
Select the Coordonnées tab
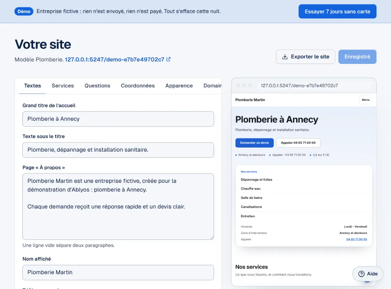[x=138, y=86]
